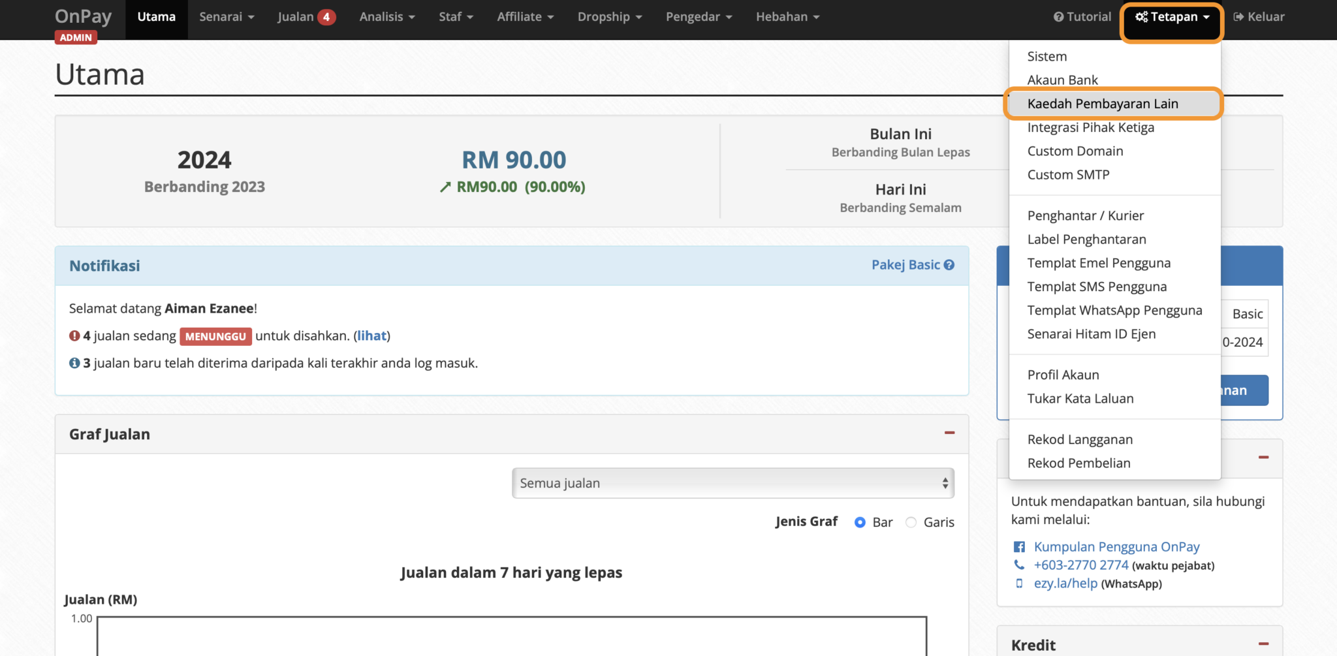Click the question mark beside Pakej Basic
The image size is (1337, 656).
[951, 265]
